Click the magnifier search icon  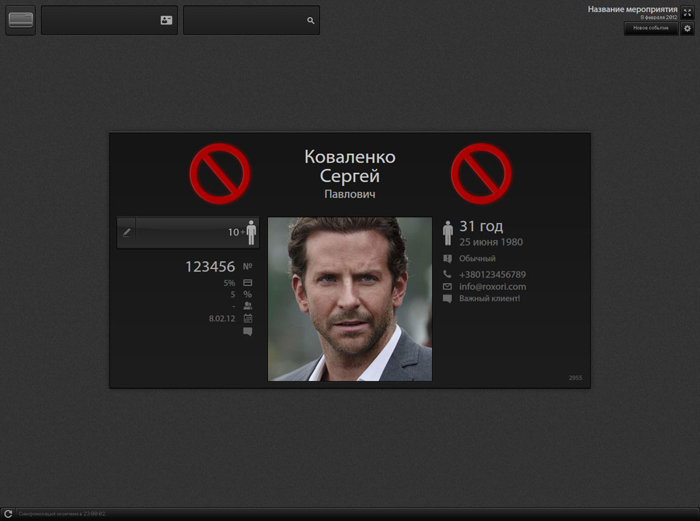point(311,21)
